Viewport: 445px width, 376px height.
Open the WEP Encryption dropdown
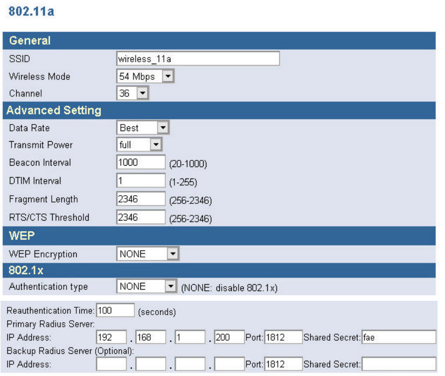148,254
